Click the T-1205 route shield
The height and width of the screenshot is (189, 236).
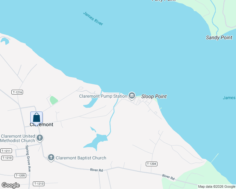(x=20, y=175)
